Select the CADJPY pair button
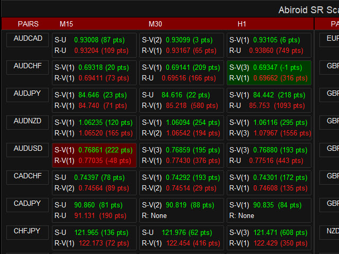Screen dimensions: 339x254 [28, 204]
